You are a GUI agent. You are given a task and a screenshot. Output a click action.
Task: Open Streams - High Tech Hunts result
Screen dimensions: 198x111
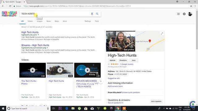coord(35,45)
